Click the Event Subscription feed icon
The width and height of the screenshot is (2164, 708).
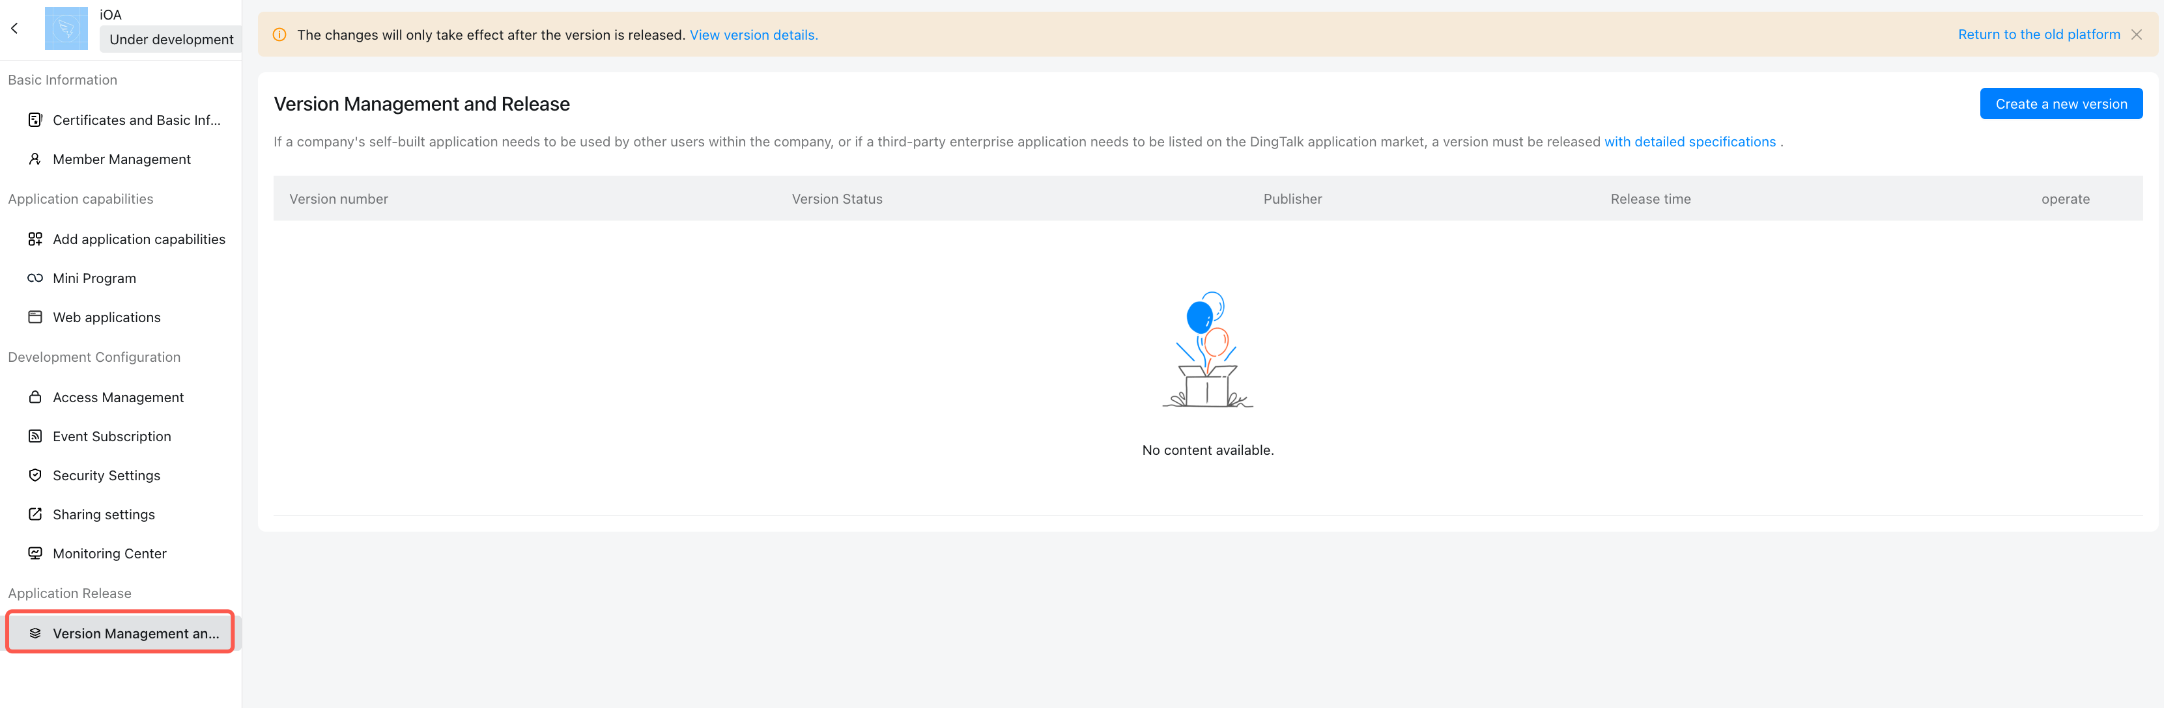click(x=35, y=436)
